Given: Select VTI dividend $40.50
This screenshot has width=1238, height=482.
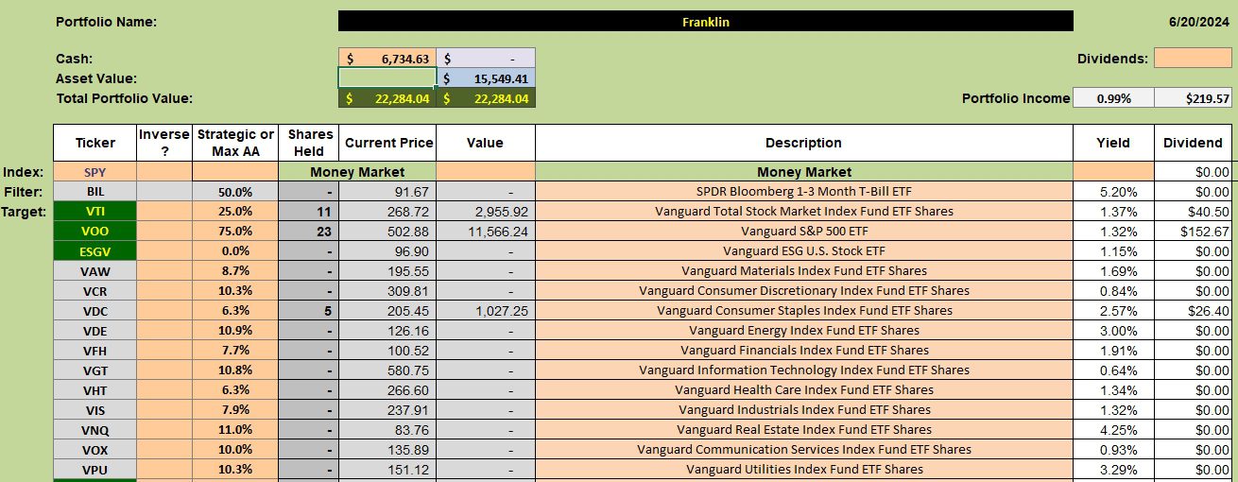Looking at the screenshot, I should (x=1193, y=212).
